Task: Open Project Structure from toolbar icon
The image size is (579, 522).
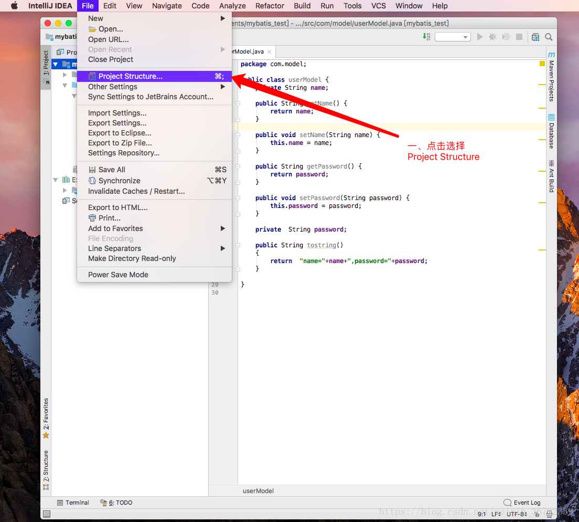Action: pyautogui.click(x=535, y=37)
